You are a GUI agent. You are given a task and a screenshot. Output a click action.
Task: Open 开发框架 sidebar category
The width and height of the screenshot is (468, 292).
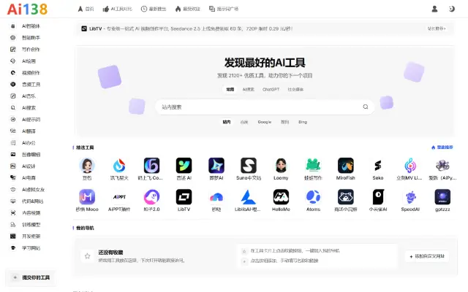click(x=31, y=237)
